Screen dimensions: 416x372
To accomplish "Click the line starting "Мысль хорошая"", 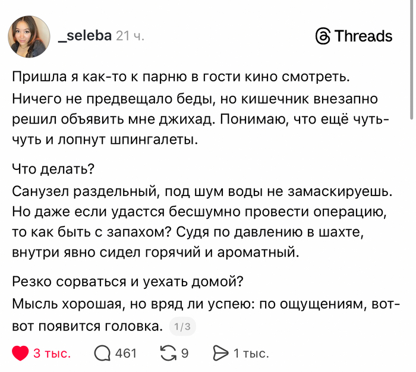I will (202, 304).
